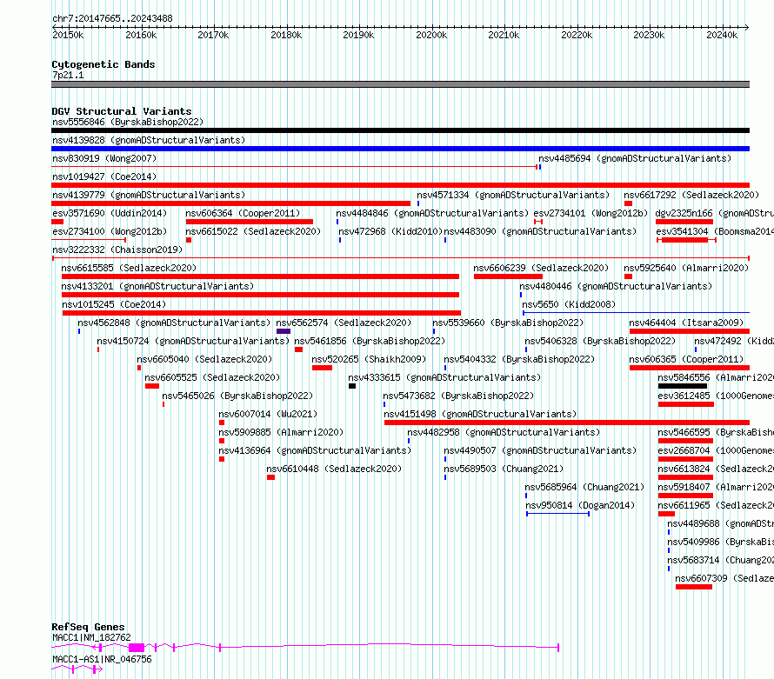Image resolution: width=774 pixels, height=679 pixels.
Task: Click nsv6617292 (Sedlazeck2020) label
Action: coord(691,195)
